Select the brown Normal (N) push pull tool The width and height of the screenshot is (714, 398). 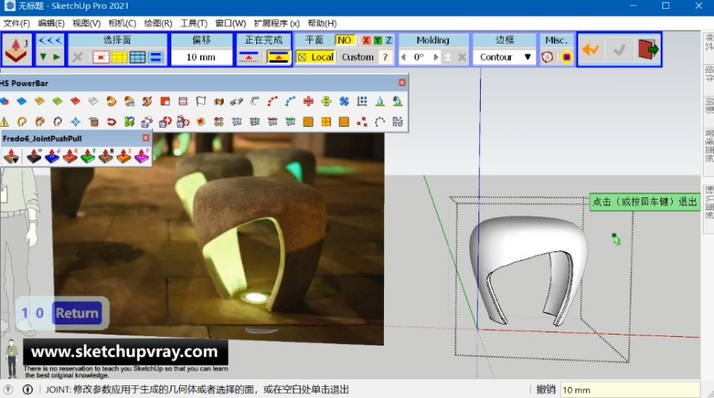click(x=106, y=156)
